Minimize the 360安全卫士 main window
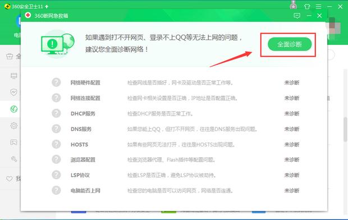 tap(329, 6)
